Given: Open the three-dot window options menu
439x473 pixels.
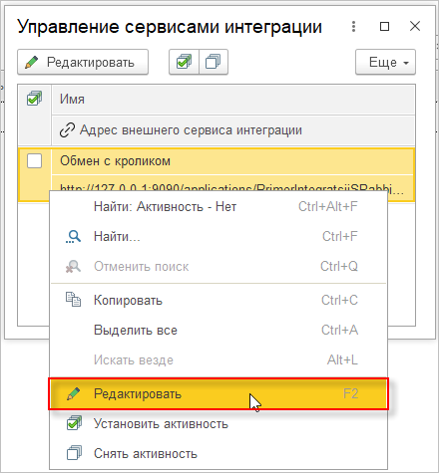Looking at the screenshot, I should pos(353,27).
